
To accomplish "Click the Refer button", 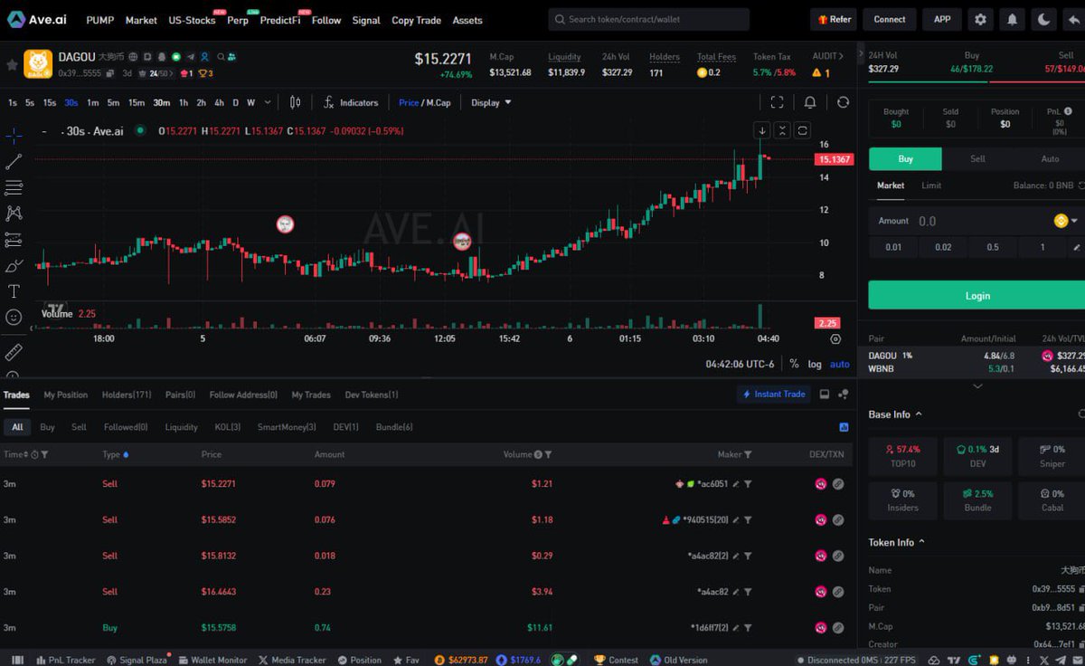I will (833, 19).
